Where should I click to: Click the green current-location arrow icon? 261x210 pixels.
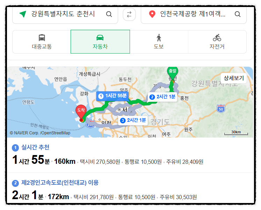click(23, 14)
